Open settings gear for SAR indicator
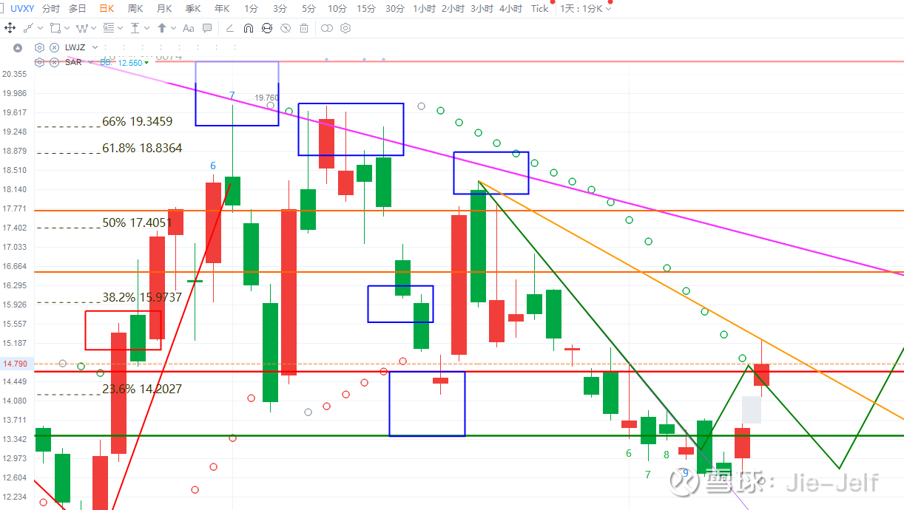Viewport: 904px width, 510px height. 40,62
